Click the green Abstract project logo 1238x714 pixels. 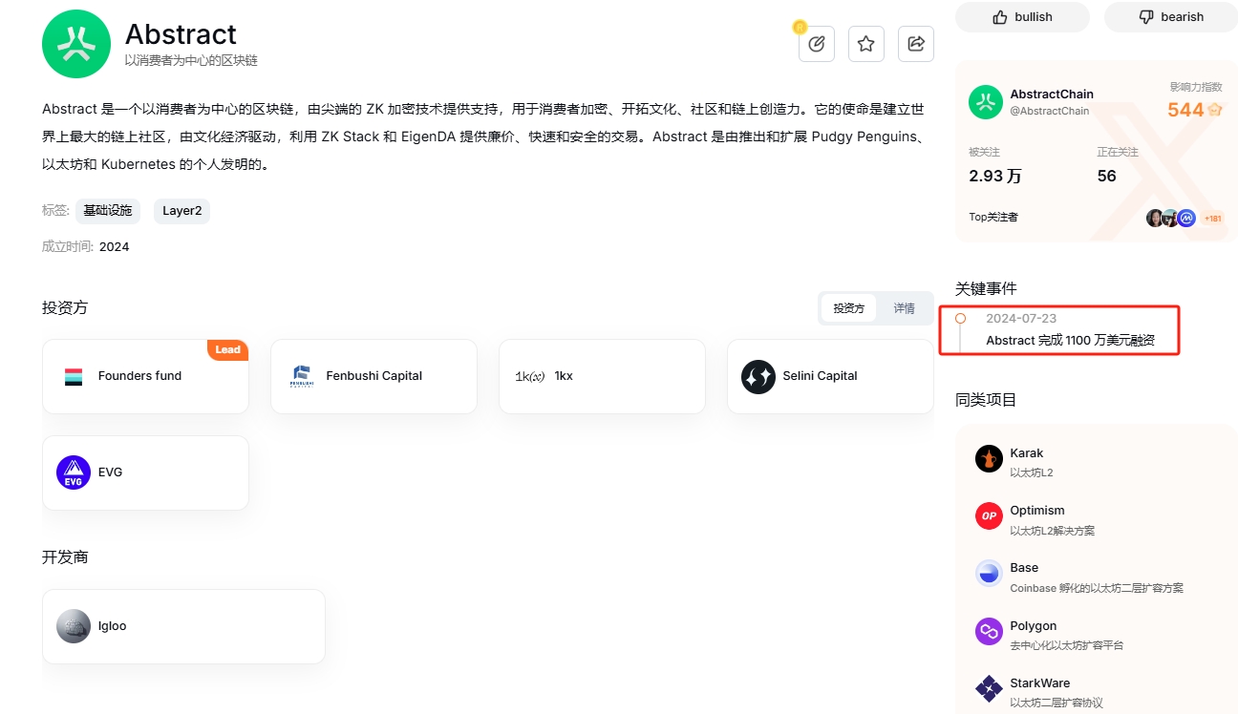tap(76, 44)
